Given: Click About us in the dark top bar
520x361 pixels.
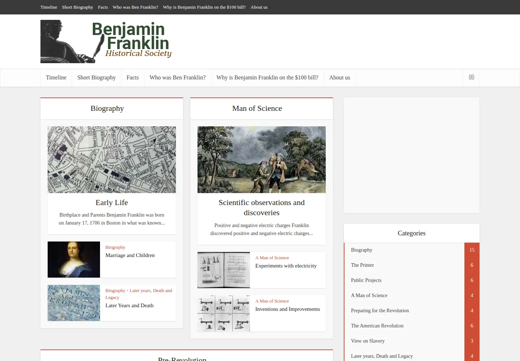Looking at the screenshot, I should click(x=259, y=7).
